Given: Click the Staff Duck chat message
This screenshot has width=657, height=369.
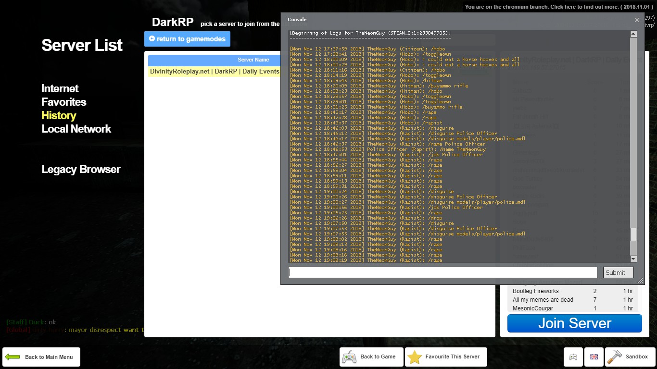Looking at the screenshot, I should coord(31,322).
